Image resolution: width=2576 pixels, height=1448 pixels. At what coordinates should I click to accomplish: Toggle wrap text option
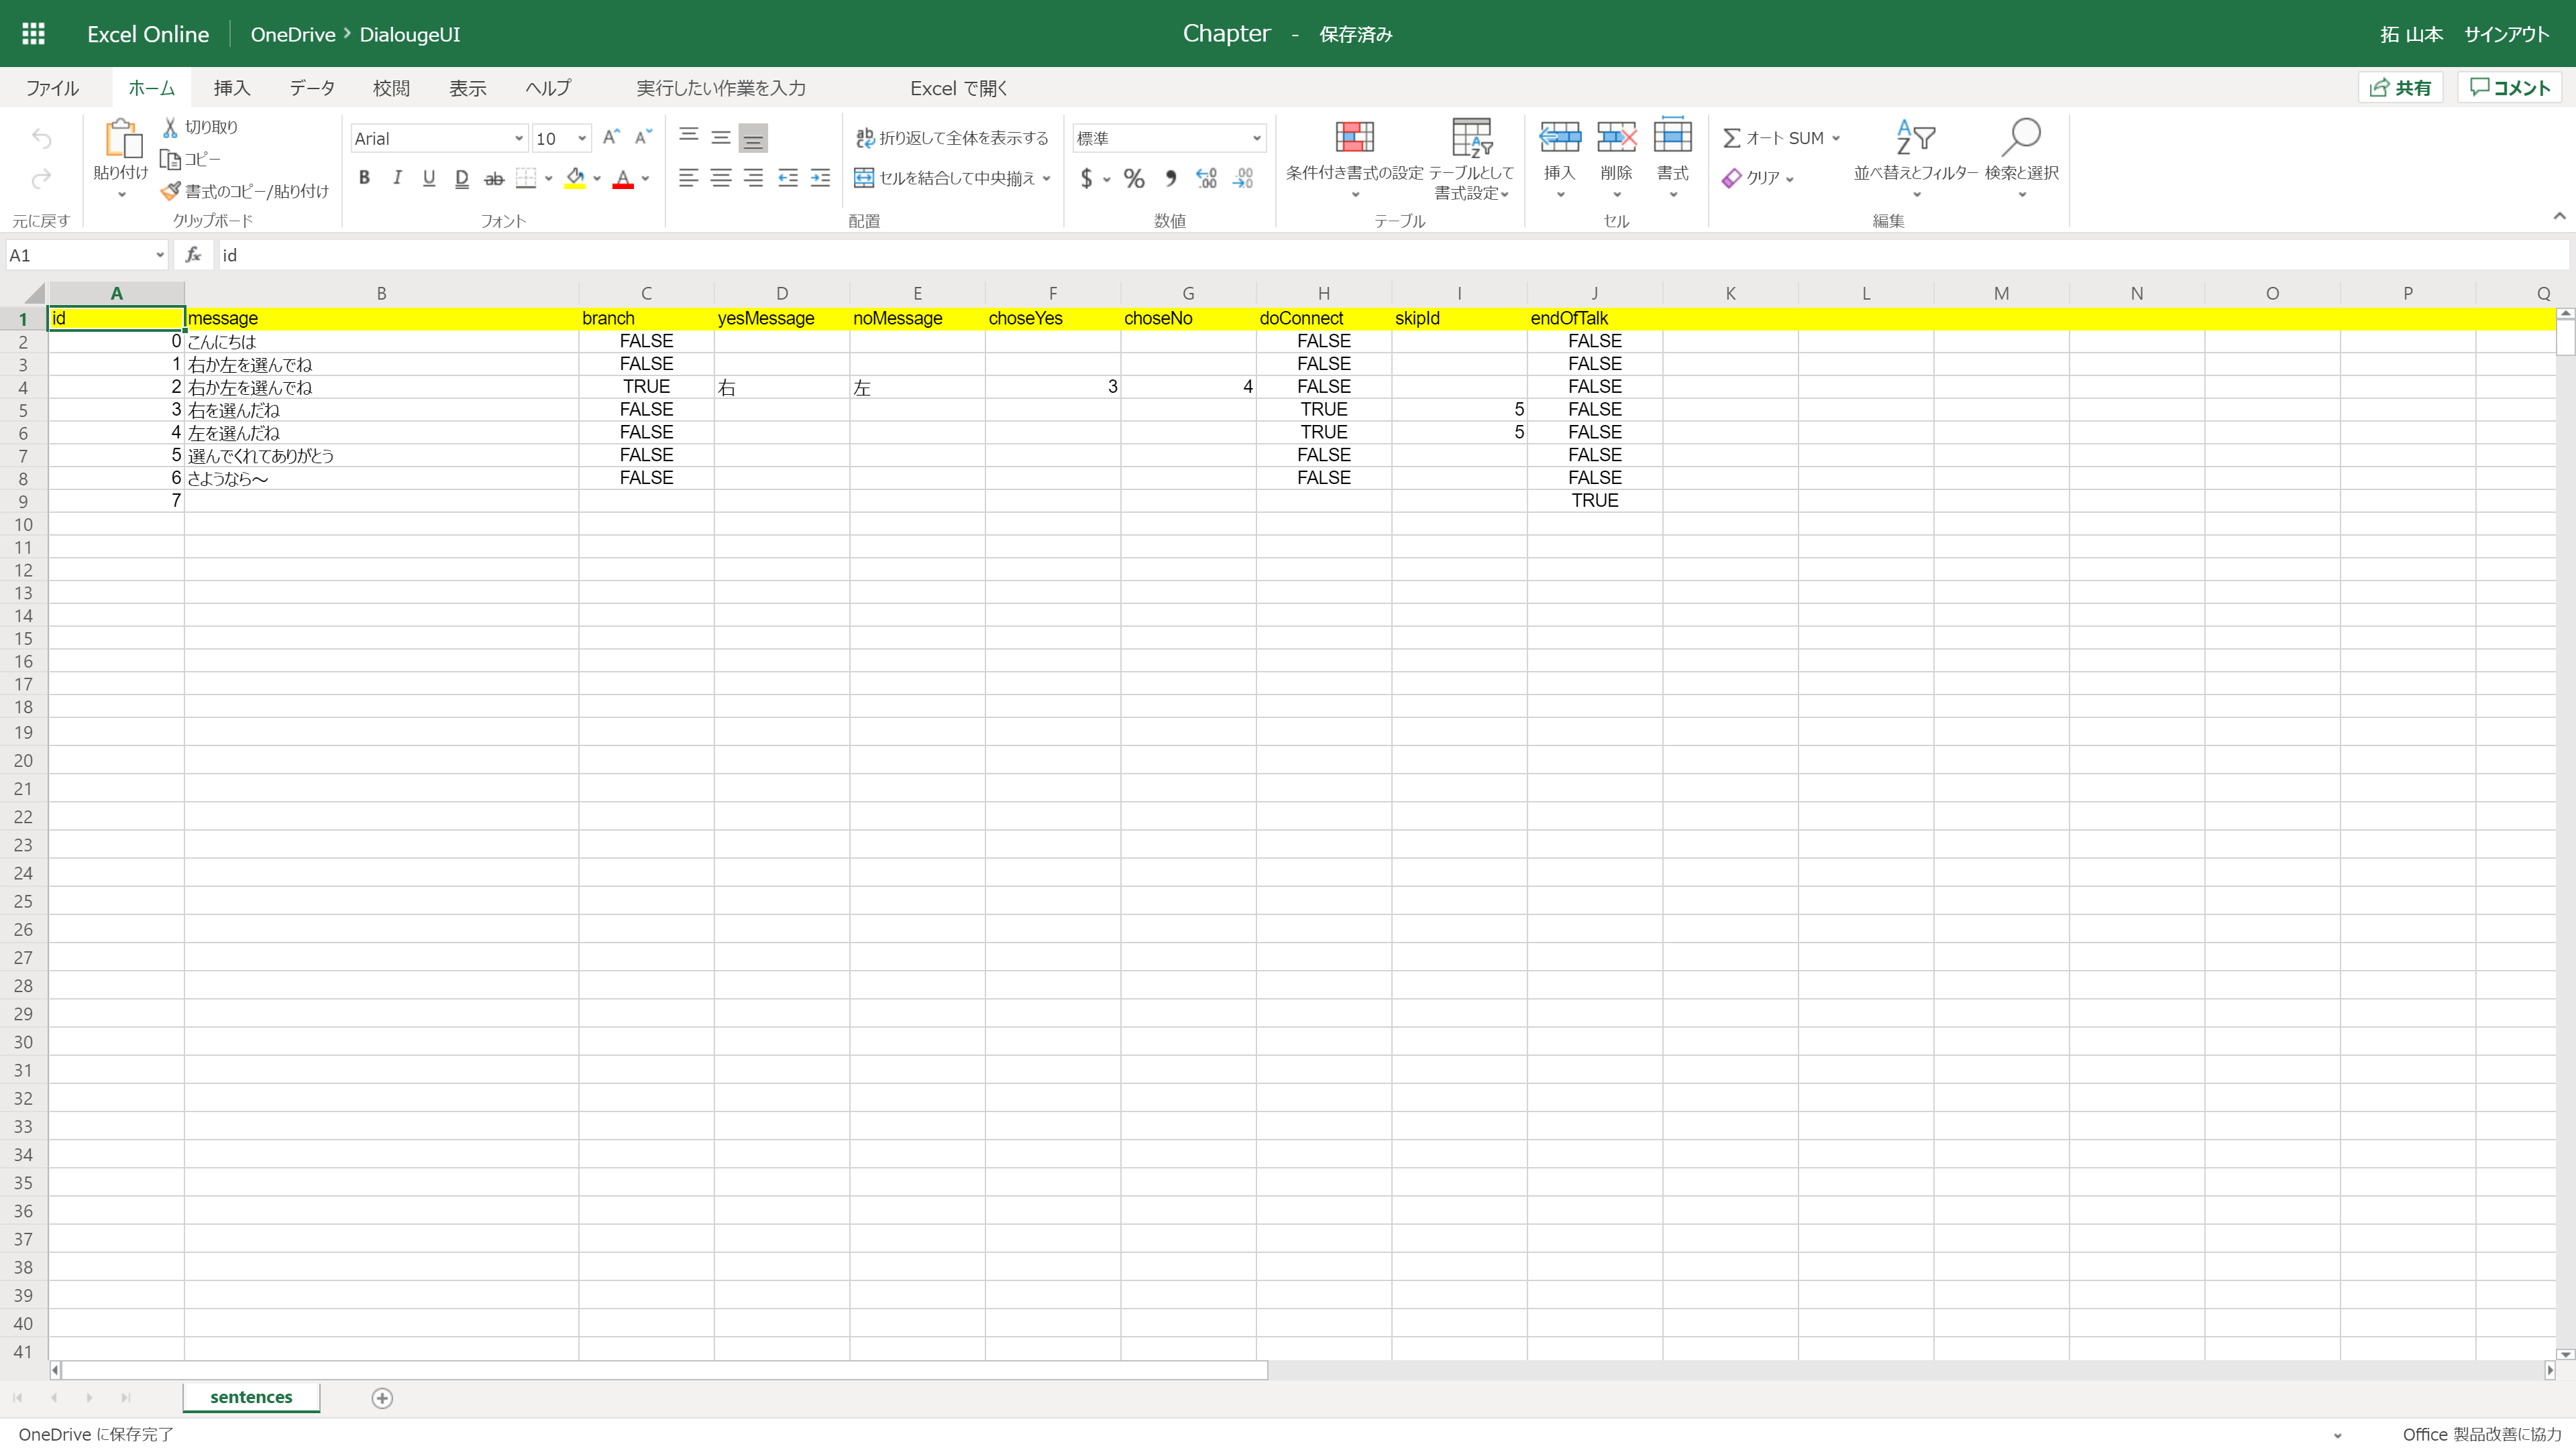951,138
